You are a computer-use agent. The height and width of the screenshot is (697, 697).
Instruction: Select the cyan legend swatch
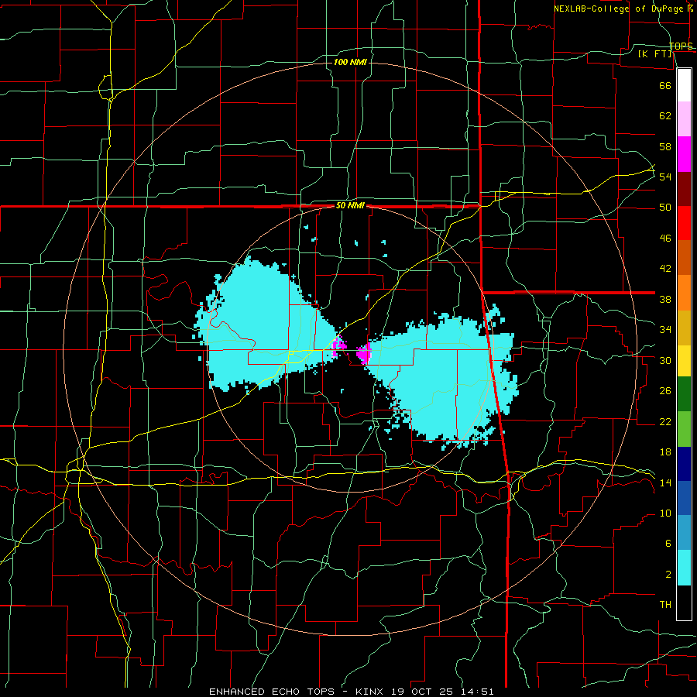pos(684,568)
